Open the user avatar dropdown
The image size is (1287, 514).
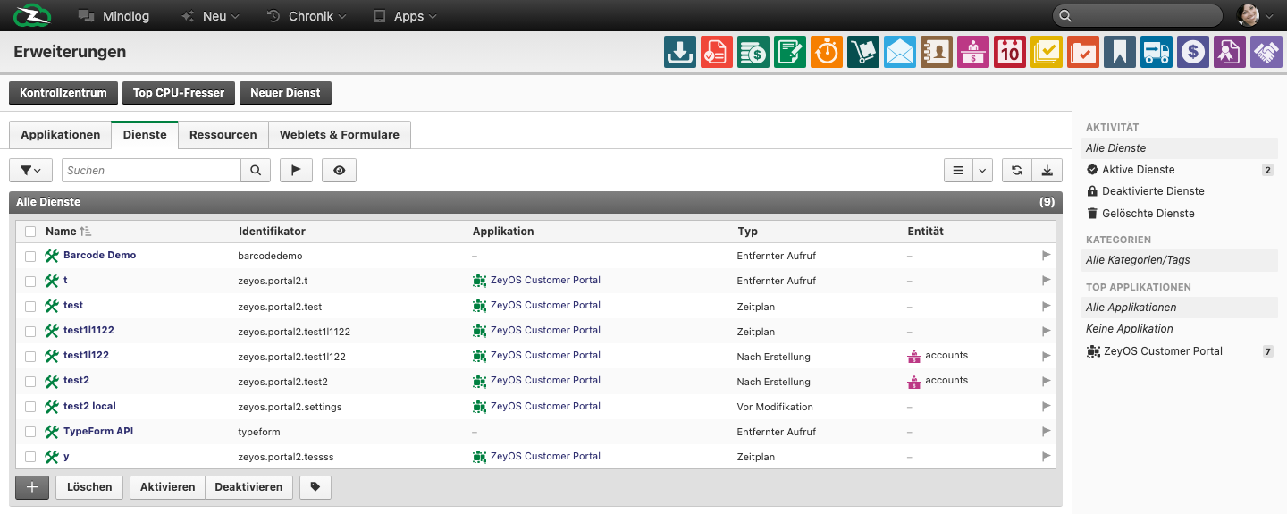tap(1256, 15)
